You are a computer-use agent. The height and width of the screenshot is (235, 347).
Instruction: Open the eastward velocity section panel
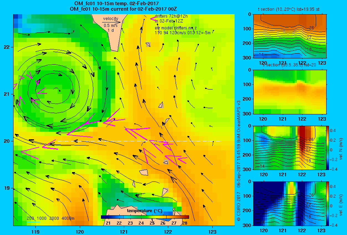290,203
